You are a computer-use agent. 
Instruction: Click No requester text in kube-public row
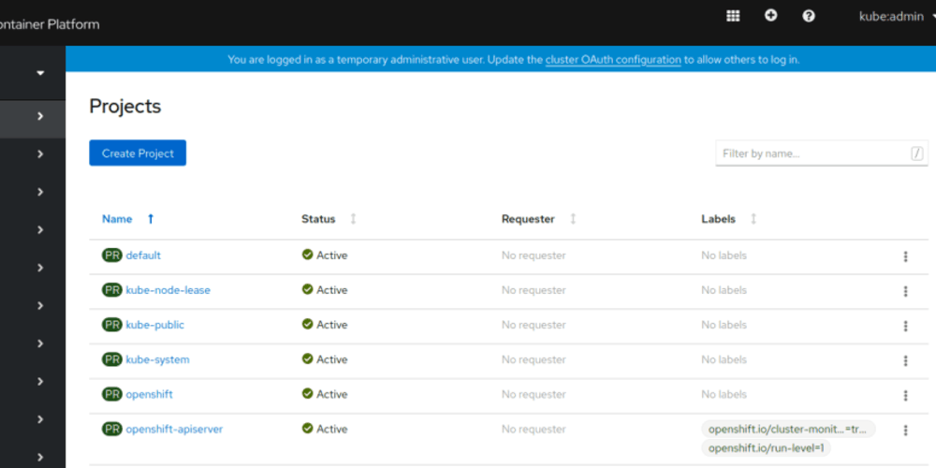point(534,325)
